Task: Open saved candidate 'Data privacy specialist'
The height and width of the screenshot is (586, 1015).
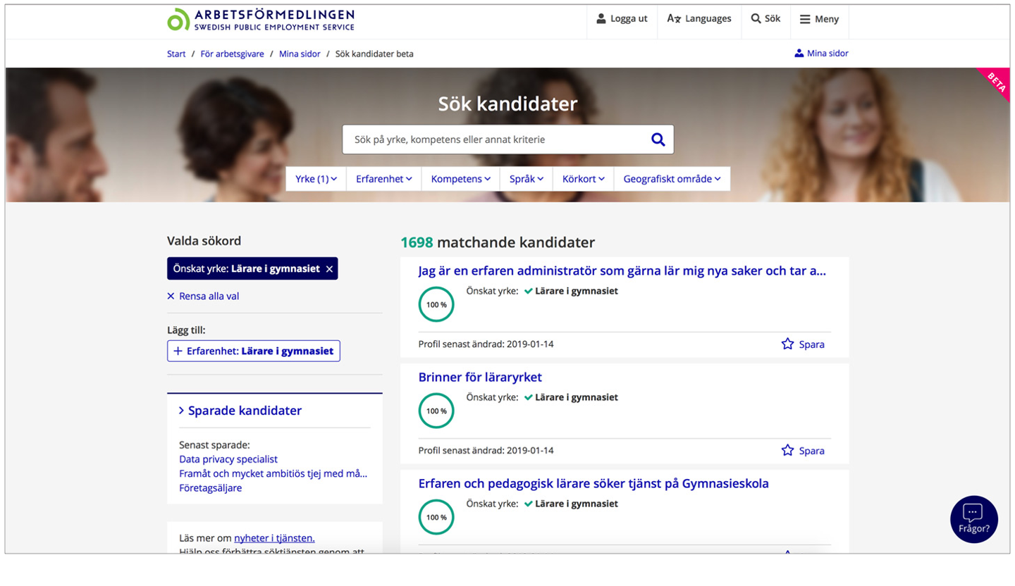Action: click(x=228, y=459)
